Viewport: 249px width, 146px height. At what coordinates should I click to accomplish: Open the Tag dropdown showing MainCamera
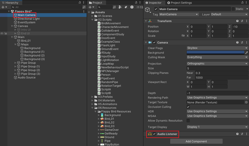[x=179, y=14]
